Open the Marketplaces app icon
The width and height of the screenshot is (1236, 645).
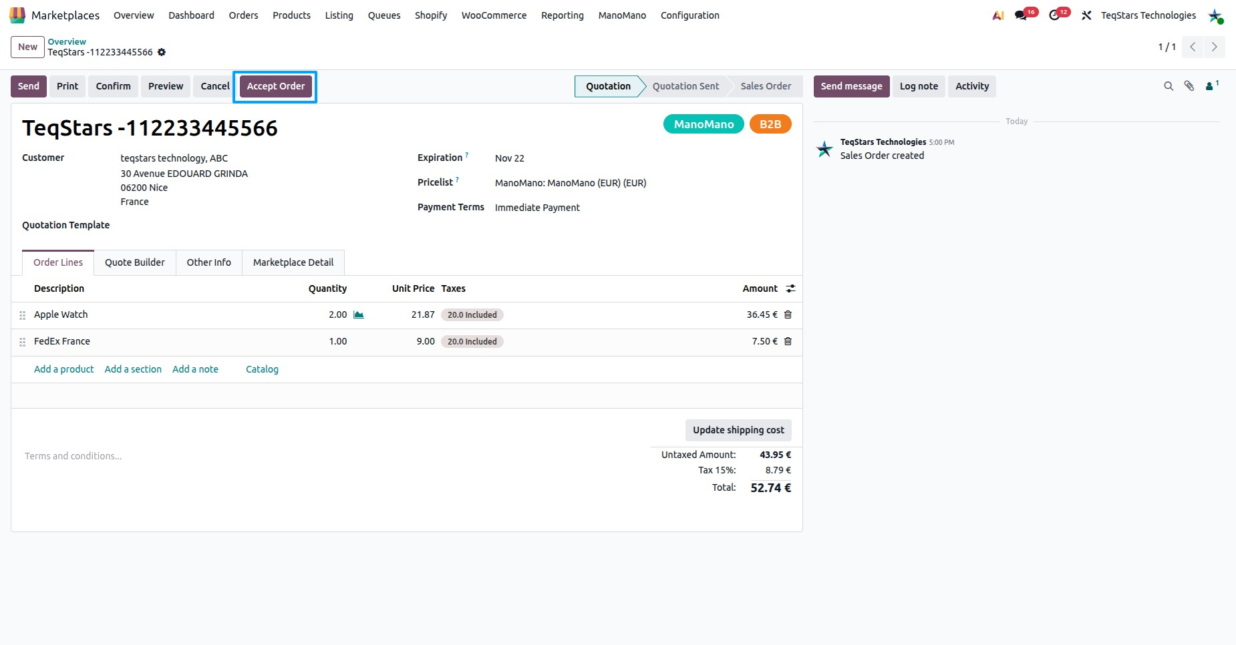coord(17,15)
